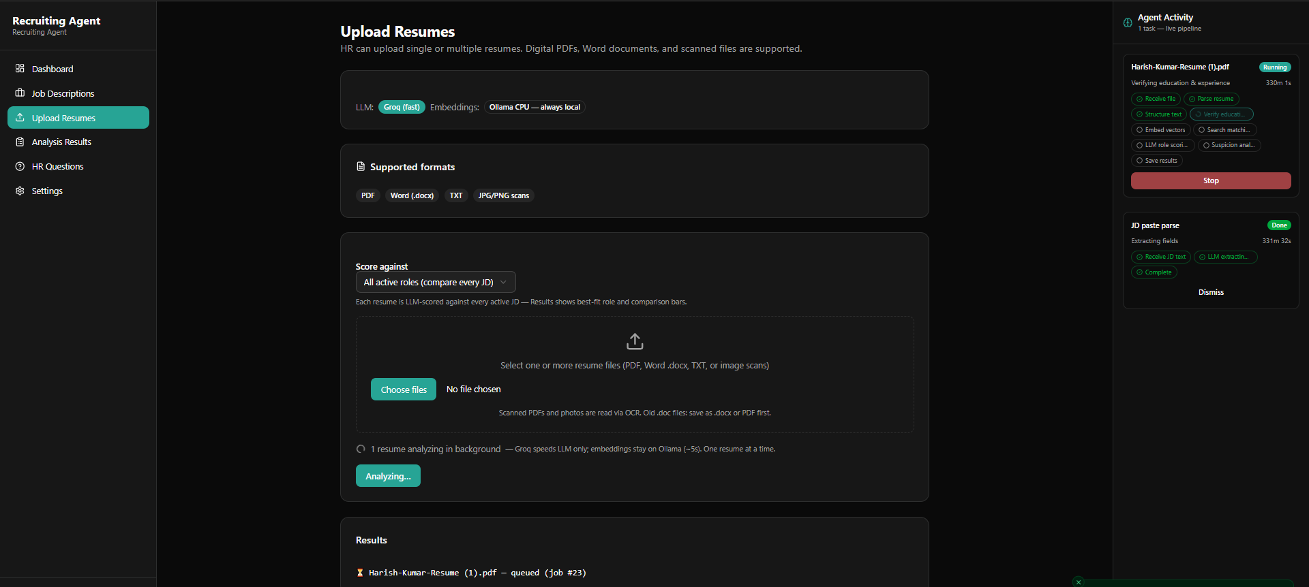Click the Settings gear icon in sidebar
This screenshot has height=587, width=1309.
click(20, 191)
